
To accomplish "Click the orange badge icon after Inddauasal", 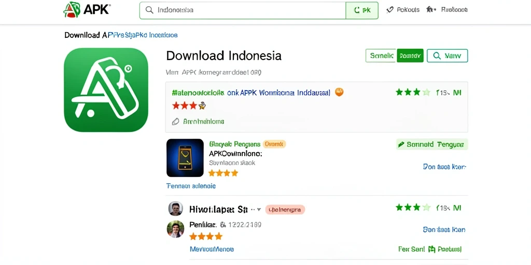I will [x=339, y=92].
